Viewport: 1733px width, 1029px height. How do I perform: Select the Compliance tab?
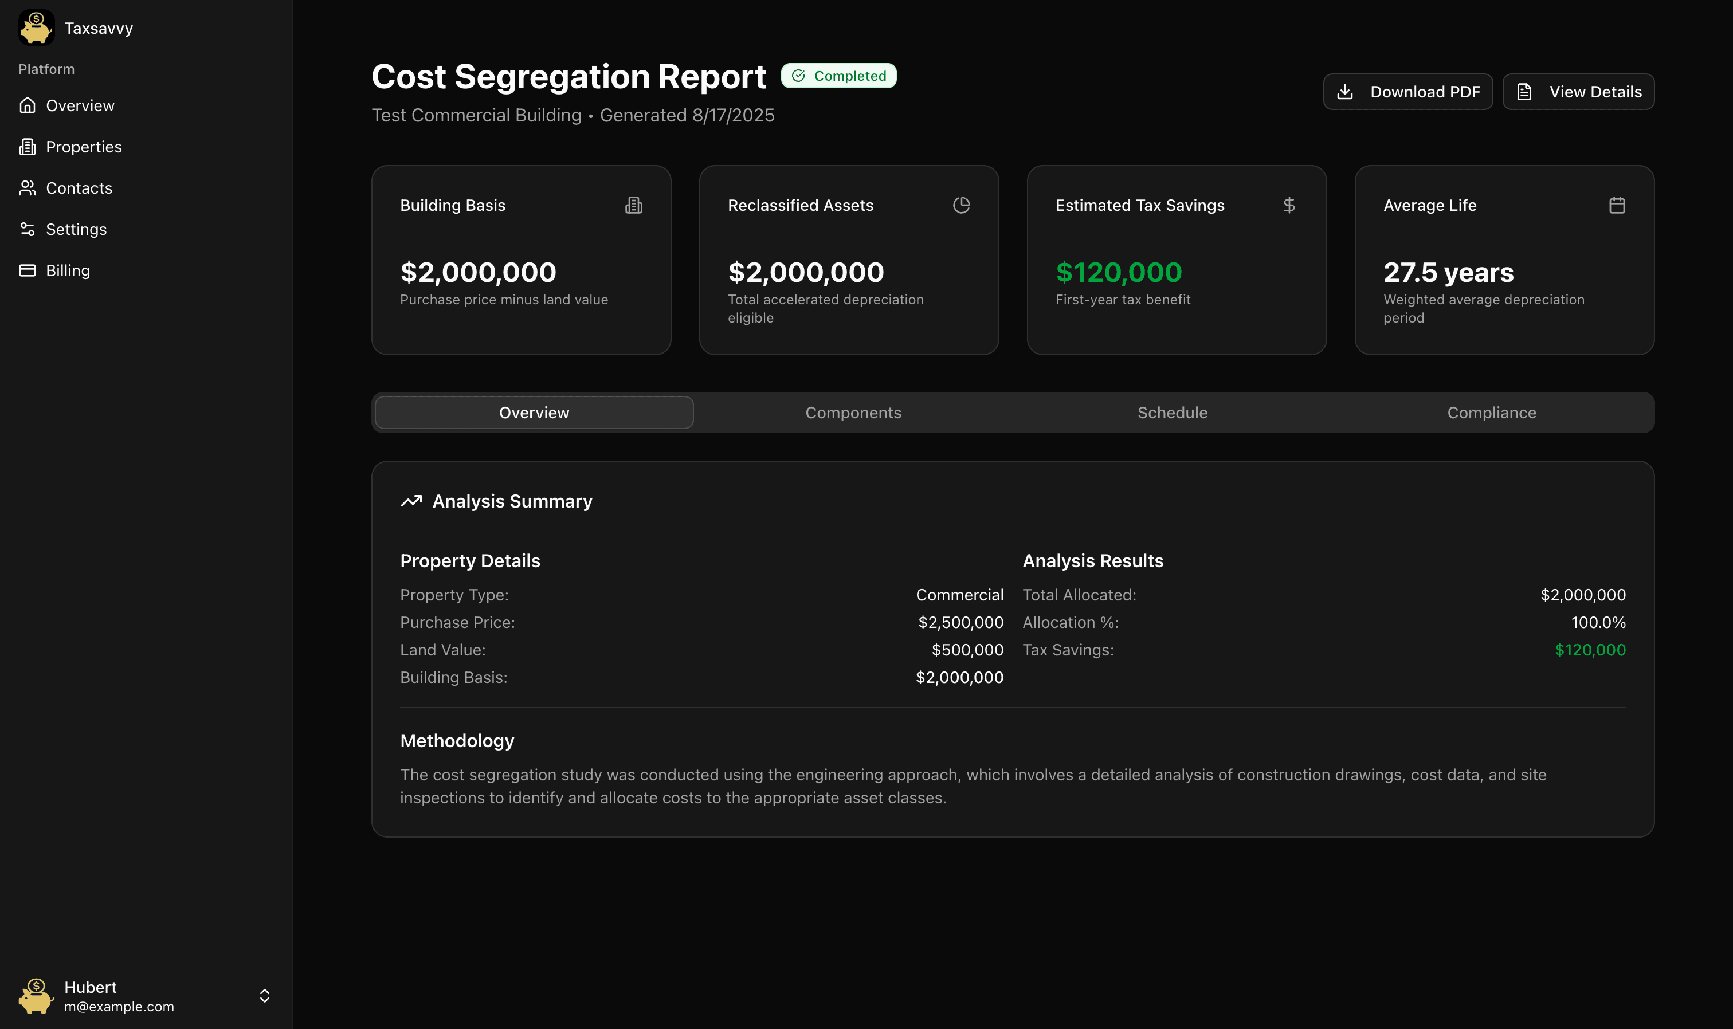(x=1492, y=412)
